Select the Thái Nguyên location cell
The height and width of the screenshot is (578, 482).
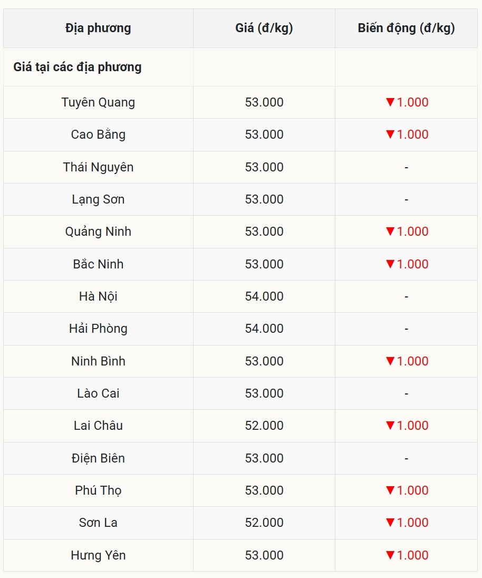[98, 167]
